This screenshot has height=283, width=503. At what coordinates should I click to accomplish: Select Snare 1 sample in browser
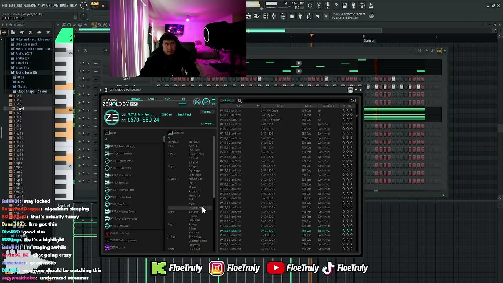coord(18,188)
